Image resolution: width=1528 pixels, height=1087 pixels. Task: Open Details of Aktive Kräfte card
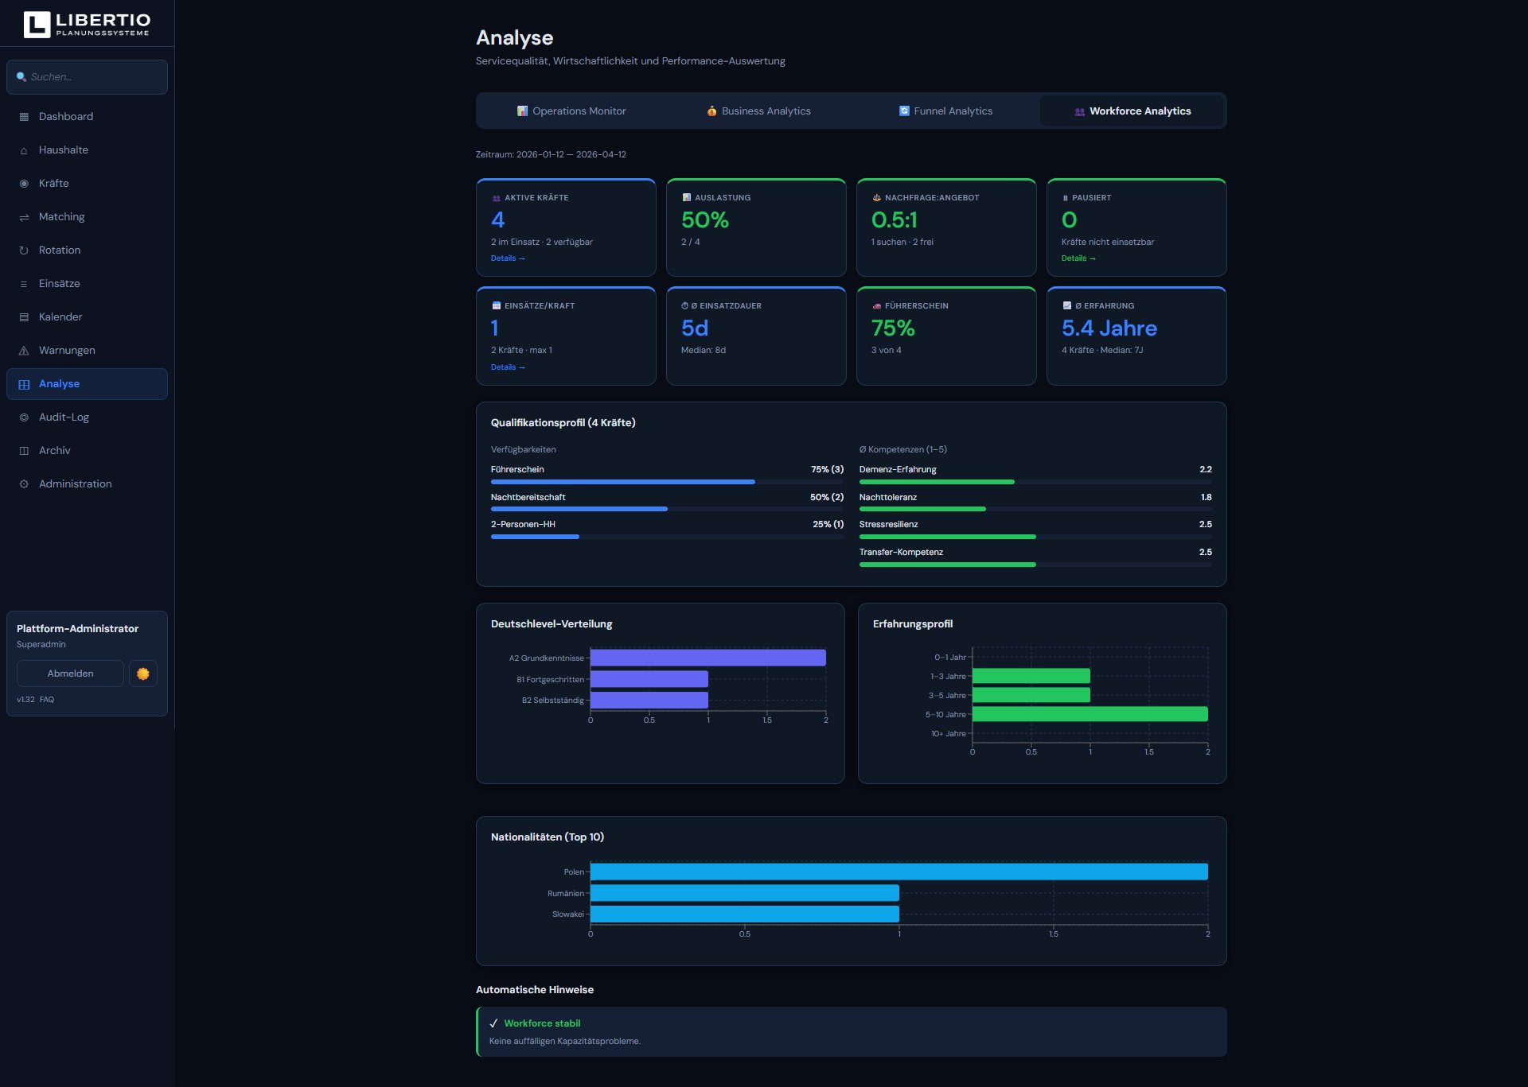coord(507,258)
